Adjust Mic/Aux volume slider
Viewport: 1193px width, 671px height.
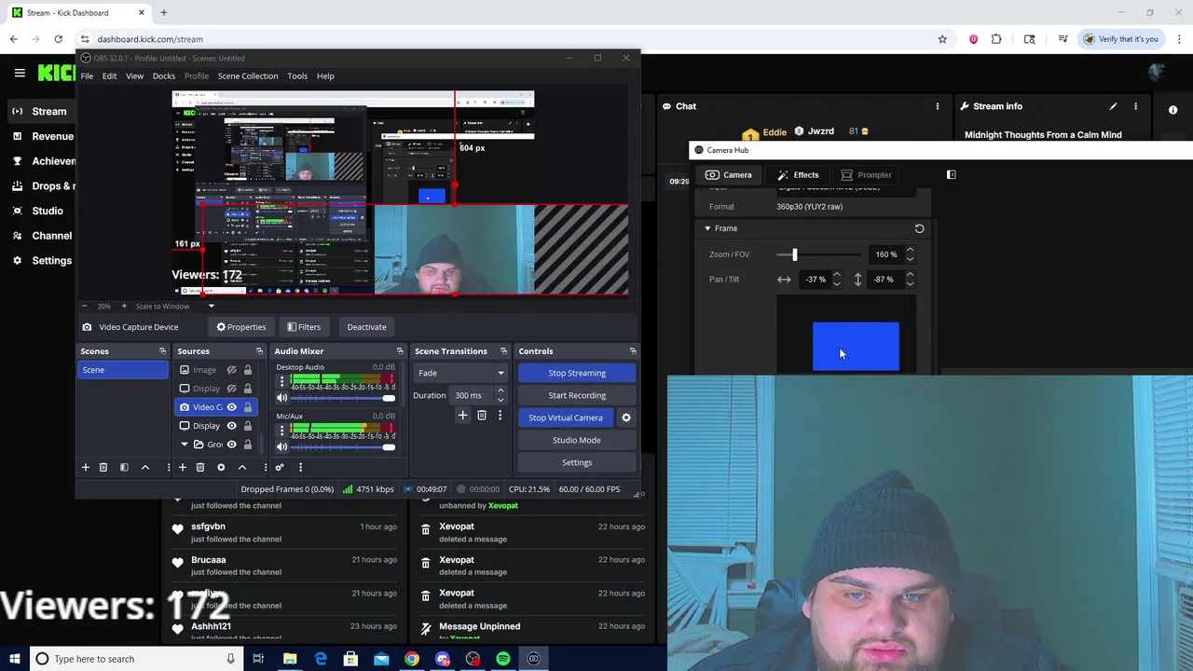pyautogui.click(x=389, y=446)
